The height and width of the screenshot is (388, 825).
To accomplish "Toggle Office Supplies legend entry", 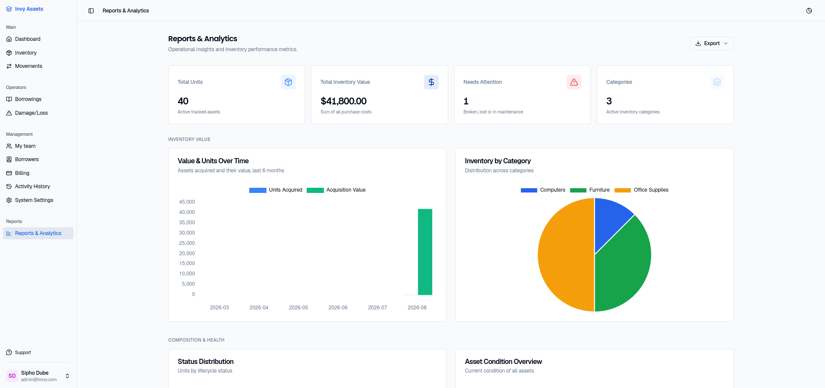I will click(x=641, y=190).
